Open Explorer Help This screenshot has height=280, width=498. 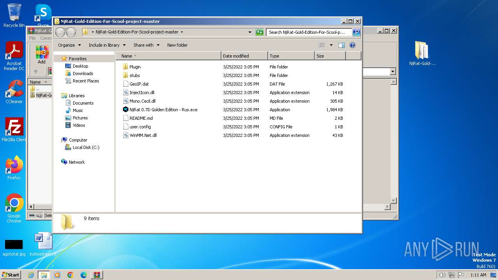click(x=352, y=45)
